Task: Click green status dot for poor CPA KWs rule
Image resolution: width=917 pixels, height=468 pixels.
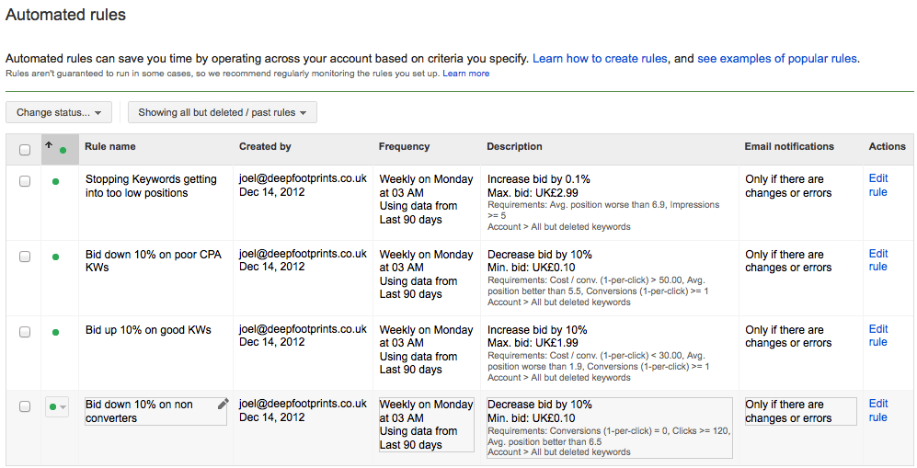Action: (x=55, y=257)
